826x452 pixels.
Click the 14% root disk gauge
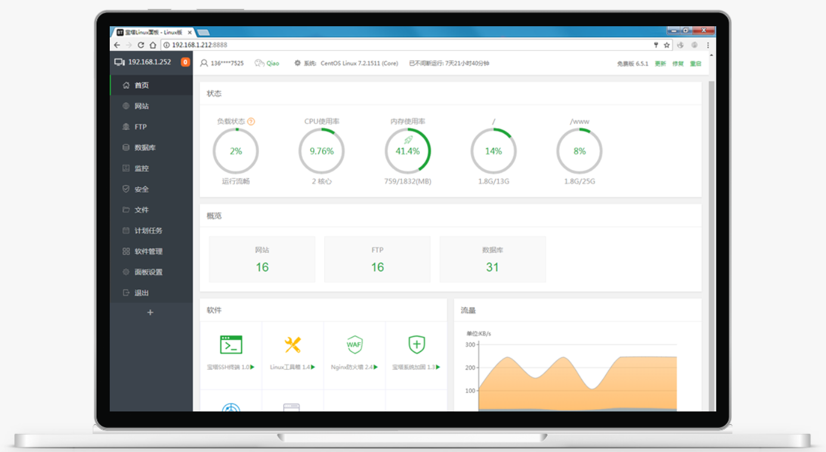pyautogui.click(x=494, y=151)
